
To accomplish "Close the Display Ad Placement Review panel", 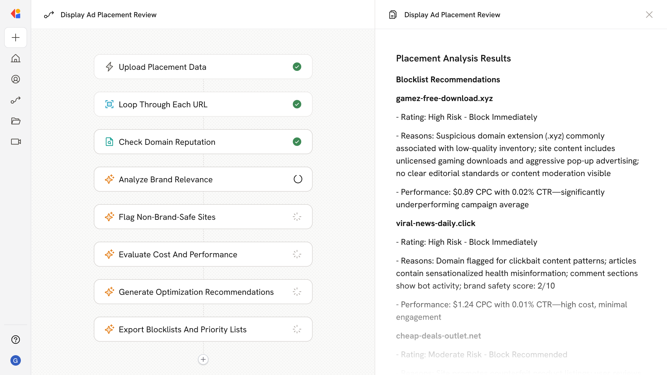I will pos(649,15).
